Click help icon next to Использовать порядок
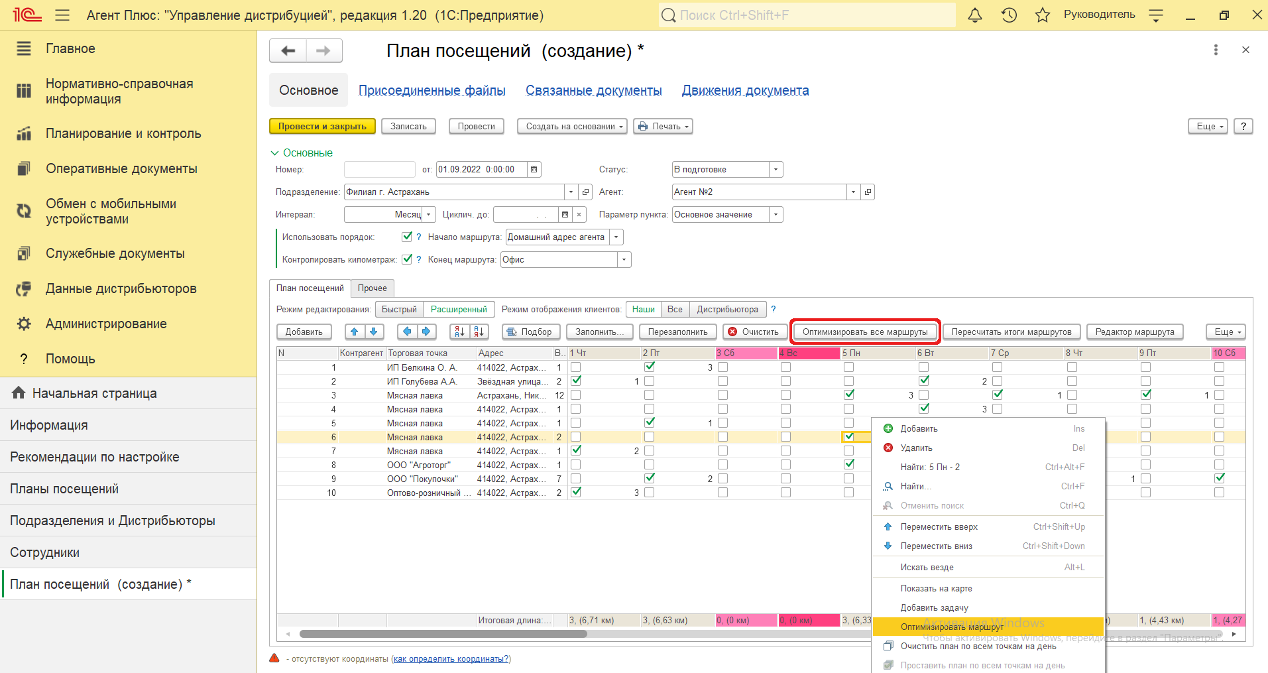The image size is (1268, 673). point(419,237)
